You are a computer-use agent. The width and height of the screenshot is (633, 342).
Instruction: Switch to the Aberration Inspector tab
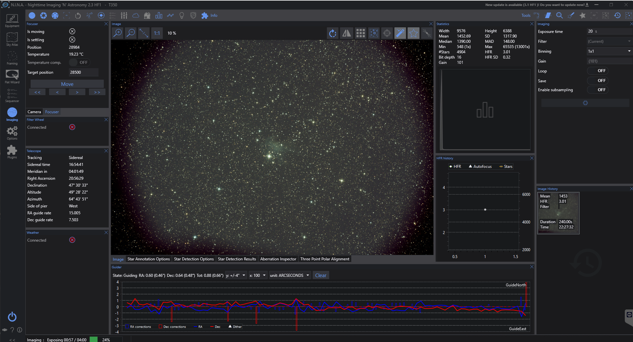278,259
